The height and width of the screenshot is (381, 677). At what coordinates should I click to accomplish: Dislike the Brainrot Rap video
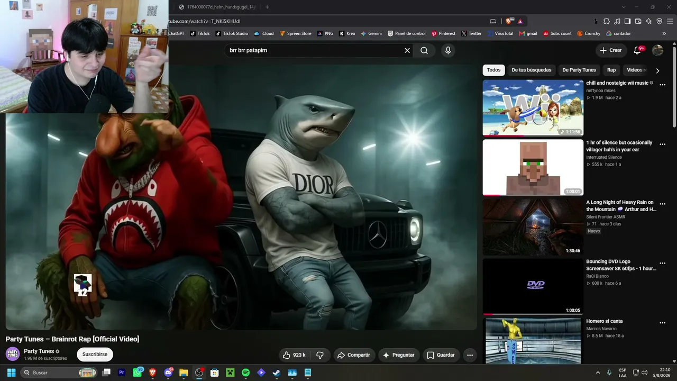(x=320, y=355)
